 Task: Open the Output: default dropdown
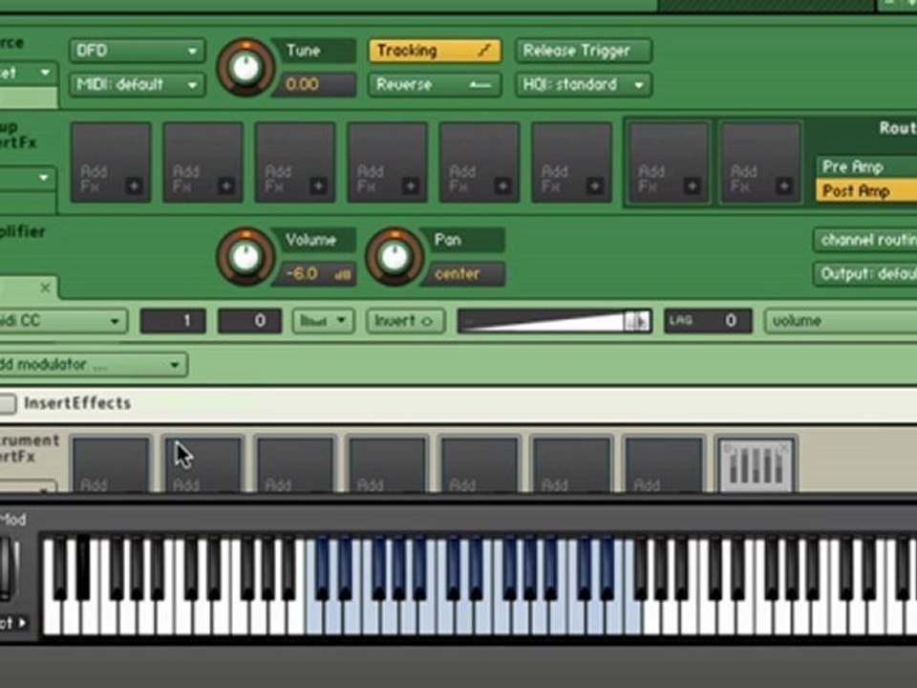[x=865, y=274]
